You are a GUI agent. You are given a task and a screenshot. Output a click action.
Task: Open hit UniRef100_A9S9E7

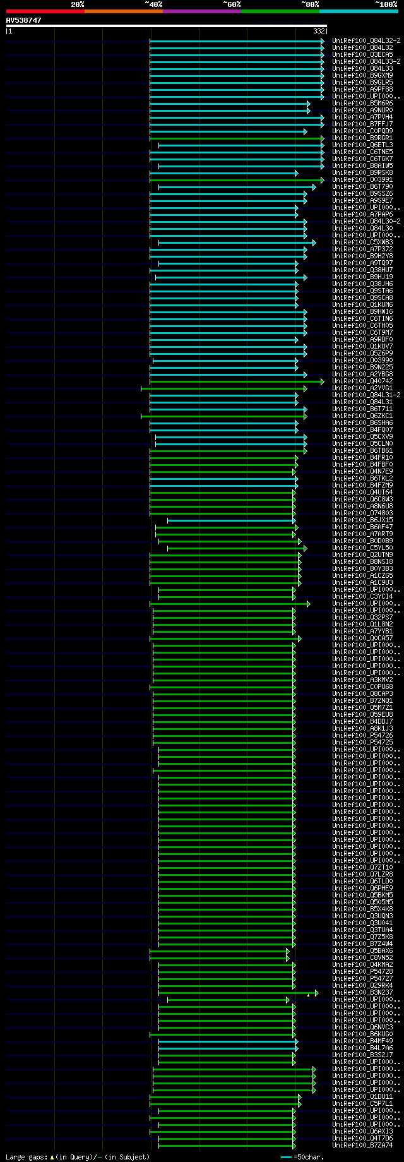pyautogui.click(x=362, y=200)
